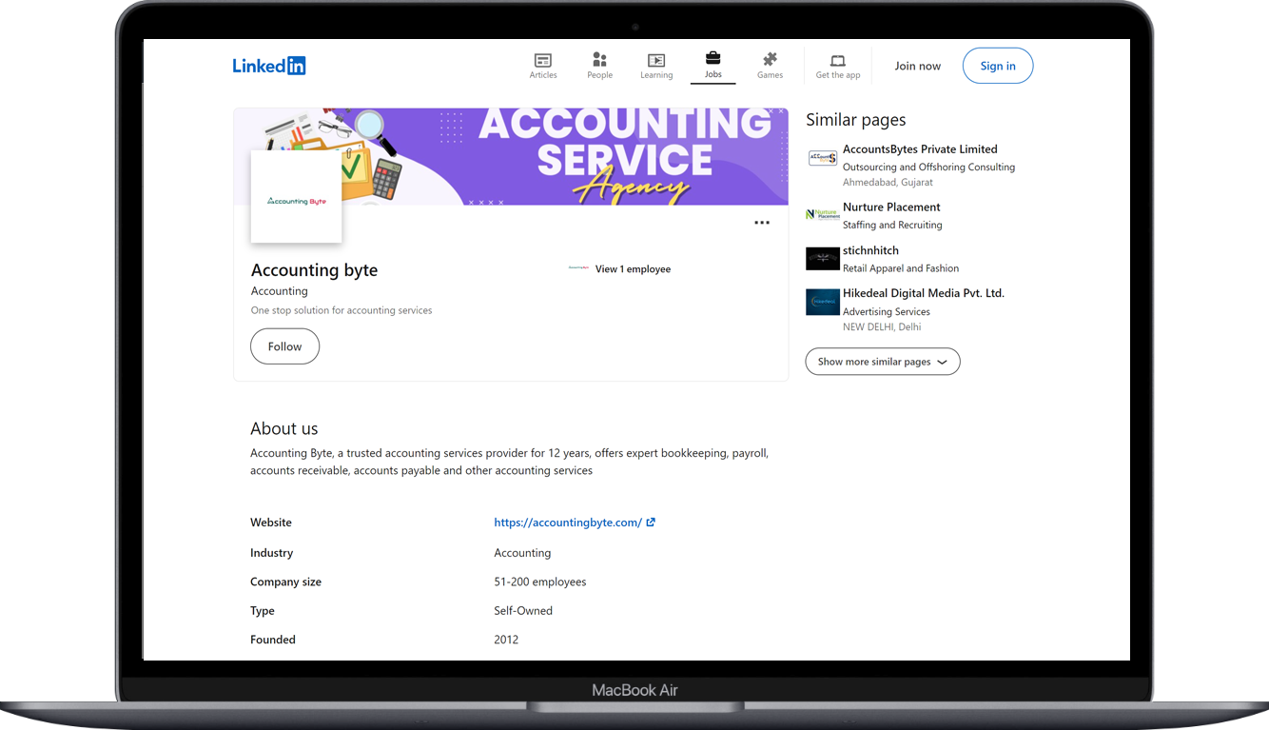Click the external link icon beside website URL
The height and width of the screenshot is (730, 1269).
[x=651, y=523]
